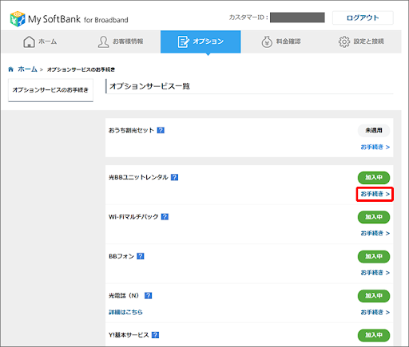The image size is (409, 347).
Task: Open the 設定と接続 tab
Action: [x=361, y=41]
